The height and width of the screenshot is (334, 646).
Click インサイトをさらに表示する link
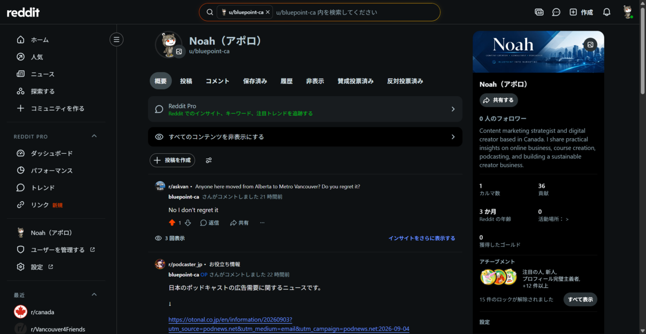tap(422, 238)
